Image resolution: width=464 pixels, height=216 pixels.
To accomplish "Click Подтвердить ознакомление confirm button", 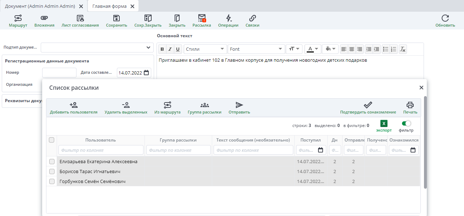I will click(x=368, y=108).
